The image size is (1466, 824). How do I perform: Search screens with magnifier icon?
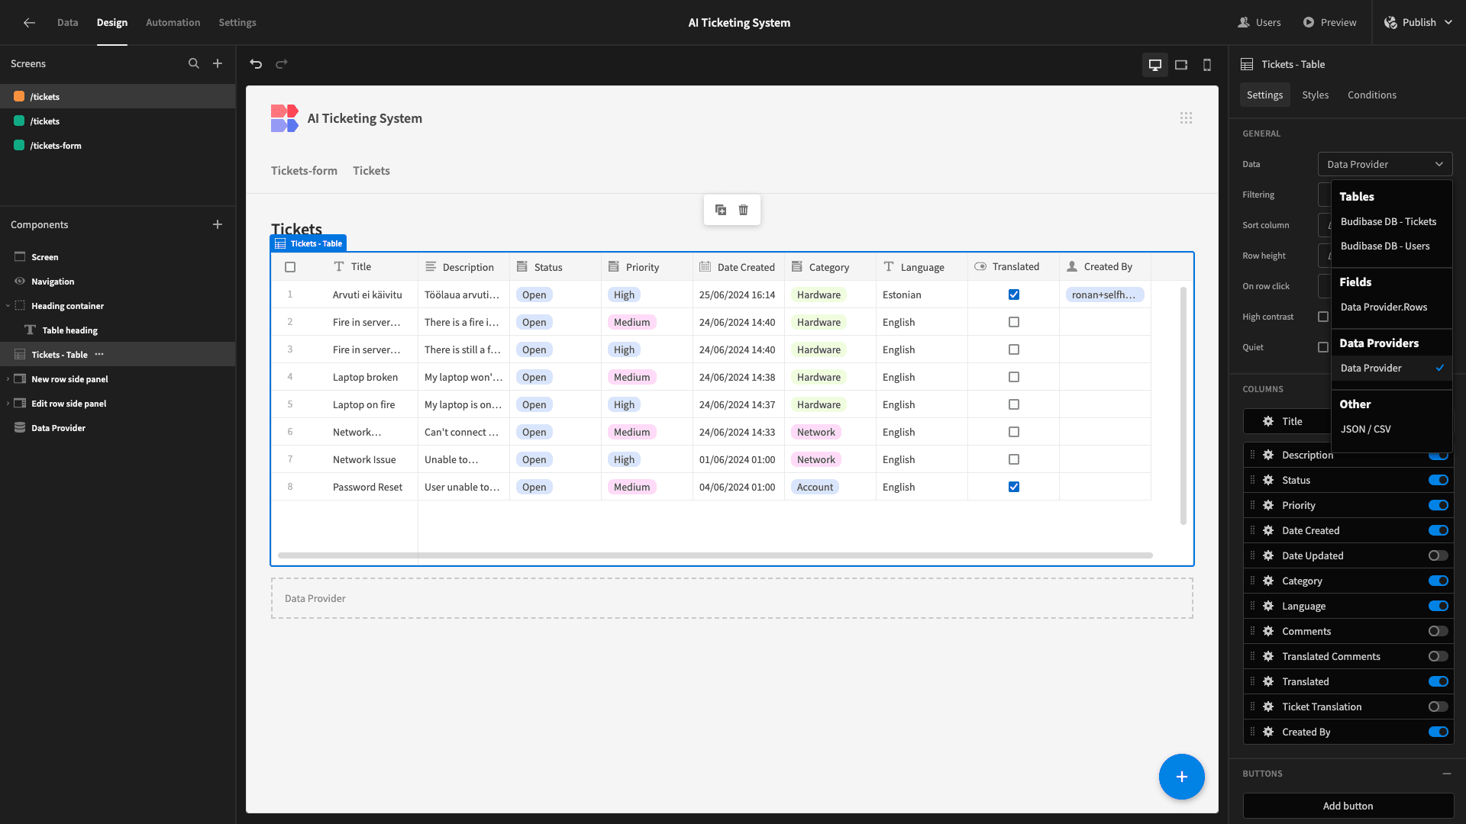tap(194, 64)
